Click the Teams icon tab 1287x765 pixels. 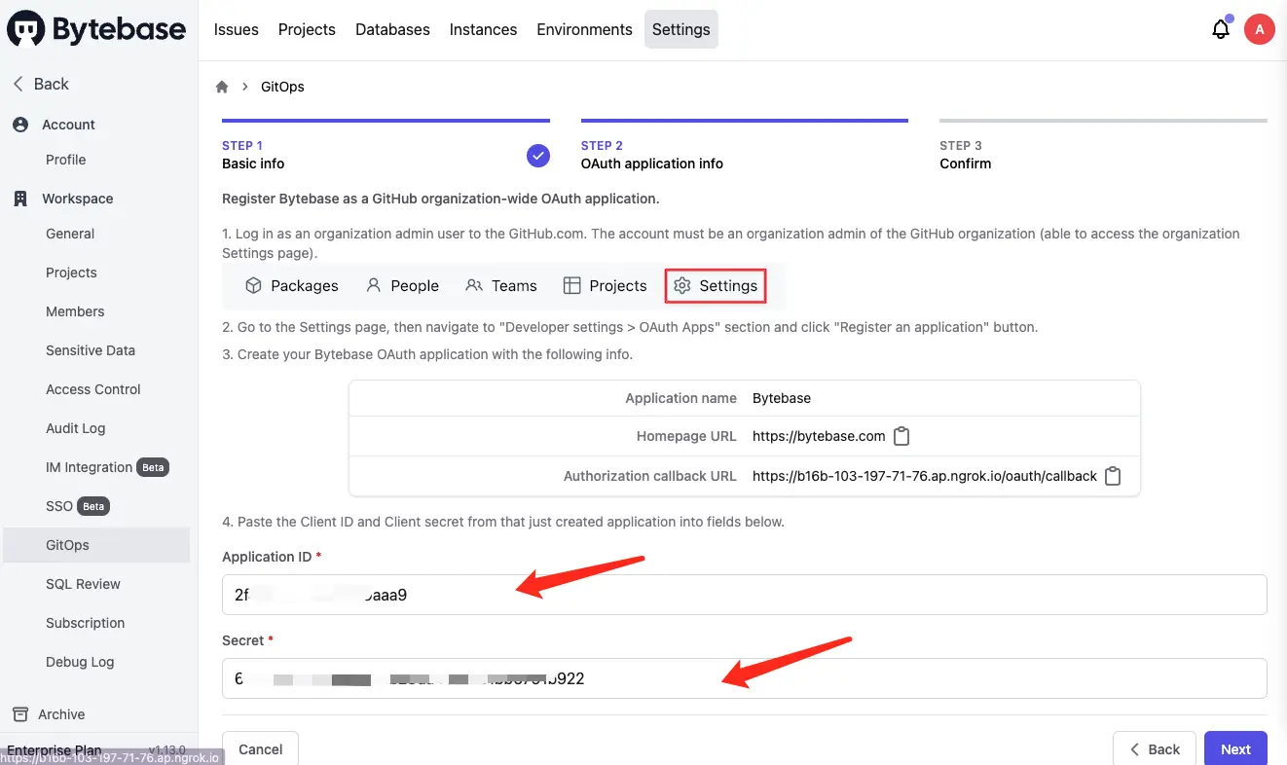click(474, 285)
